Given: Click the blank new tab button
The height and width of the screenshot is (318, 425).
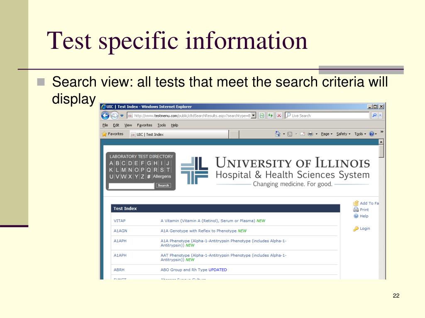Looking at the screenshot, I should click(234, 135).
